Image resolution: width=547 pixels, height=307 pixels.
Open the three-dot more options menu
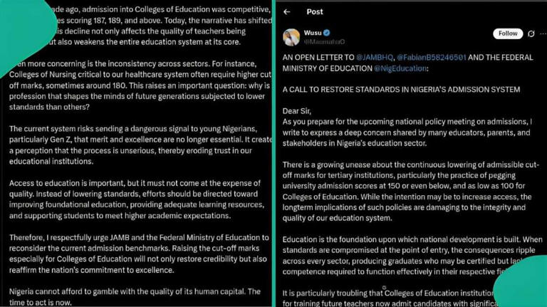543,33
